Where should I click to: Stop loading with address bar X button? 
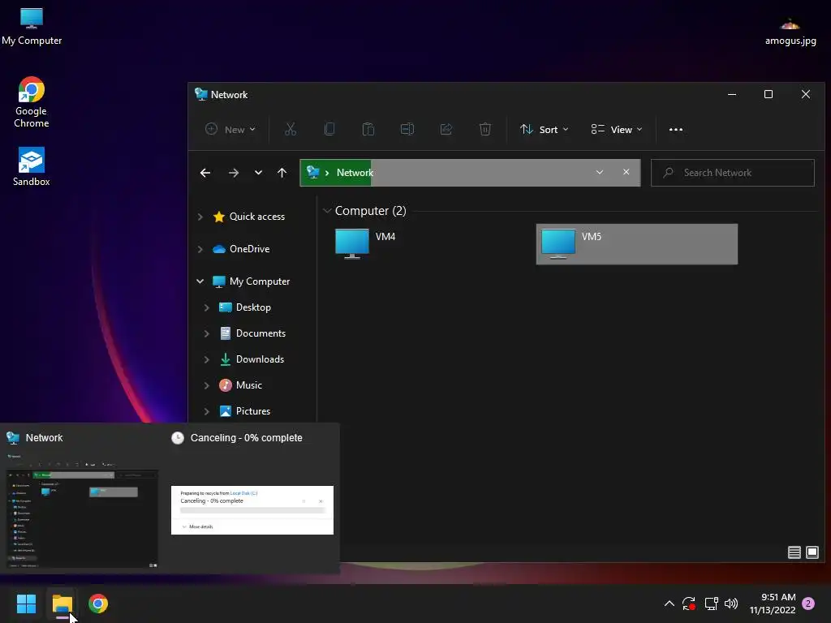[626, 172]
